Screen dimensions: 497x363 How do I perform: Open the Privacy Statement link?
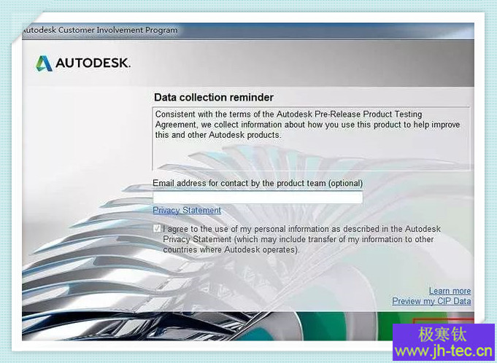(x=187, y=210)
